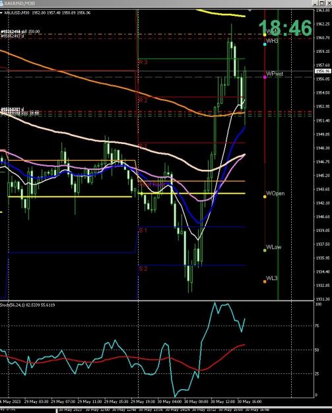
Task: Click the green 18:46 candle timer
Action: [x=285, y=28]
